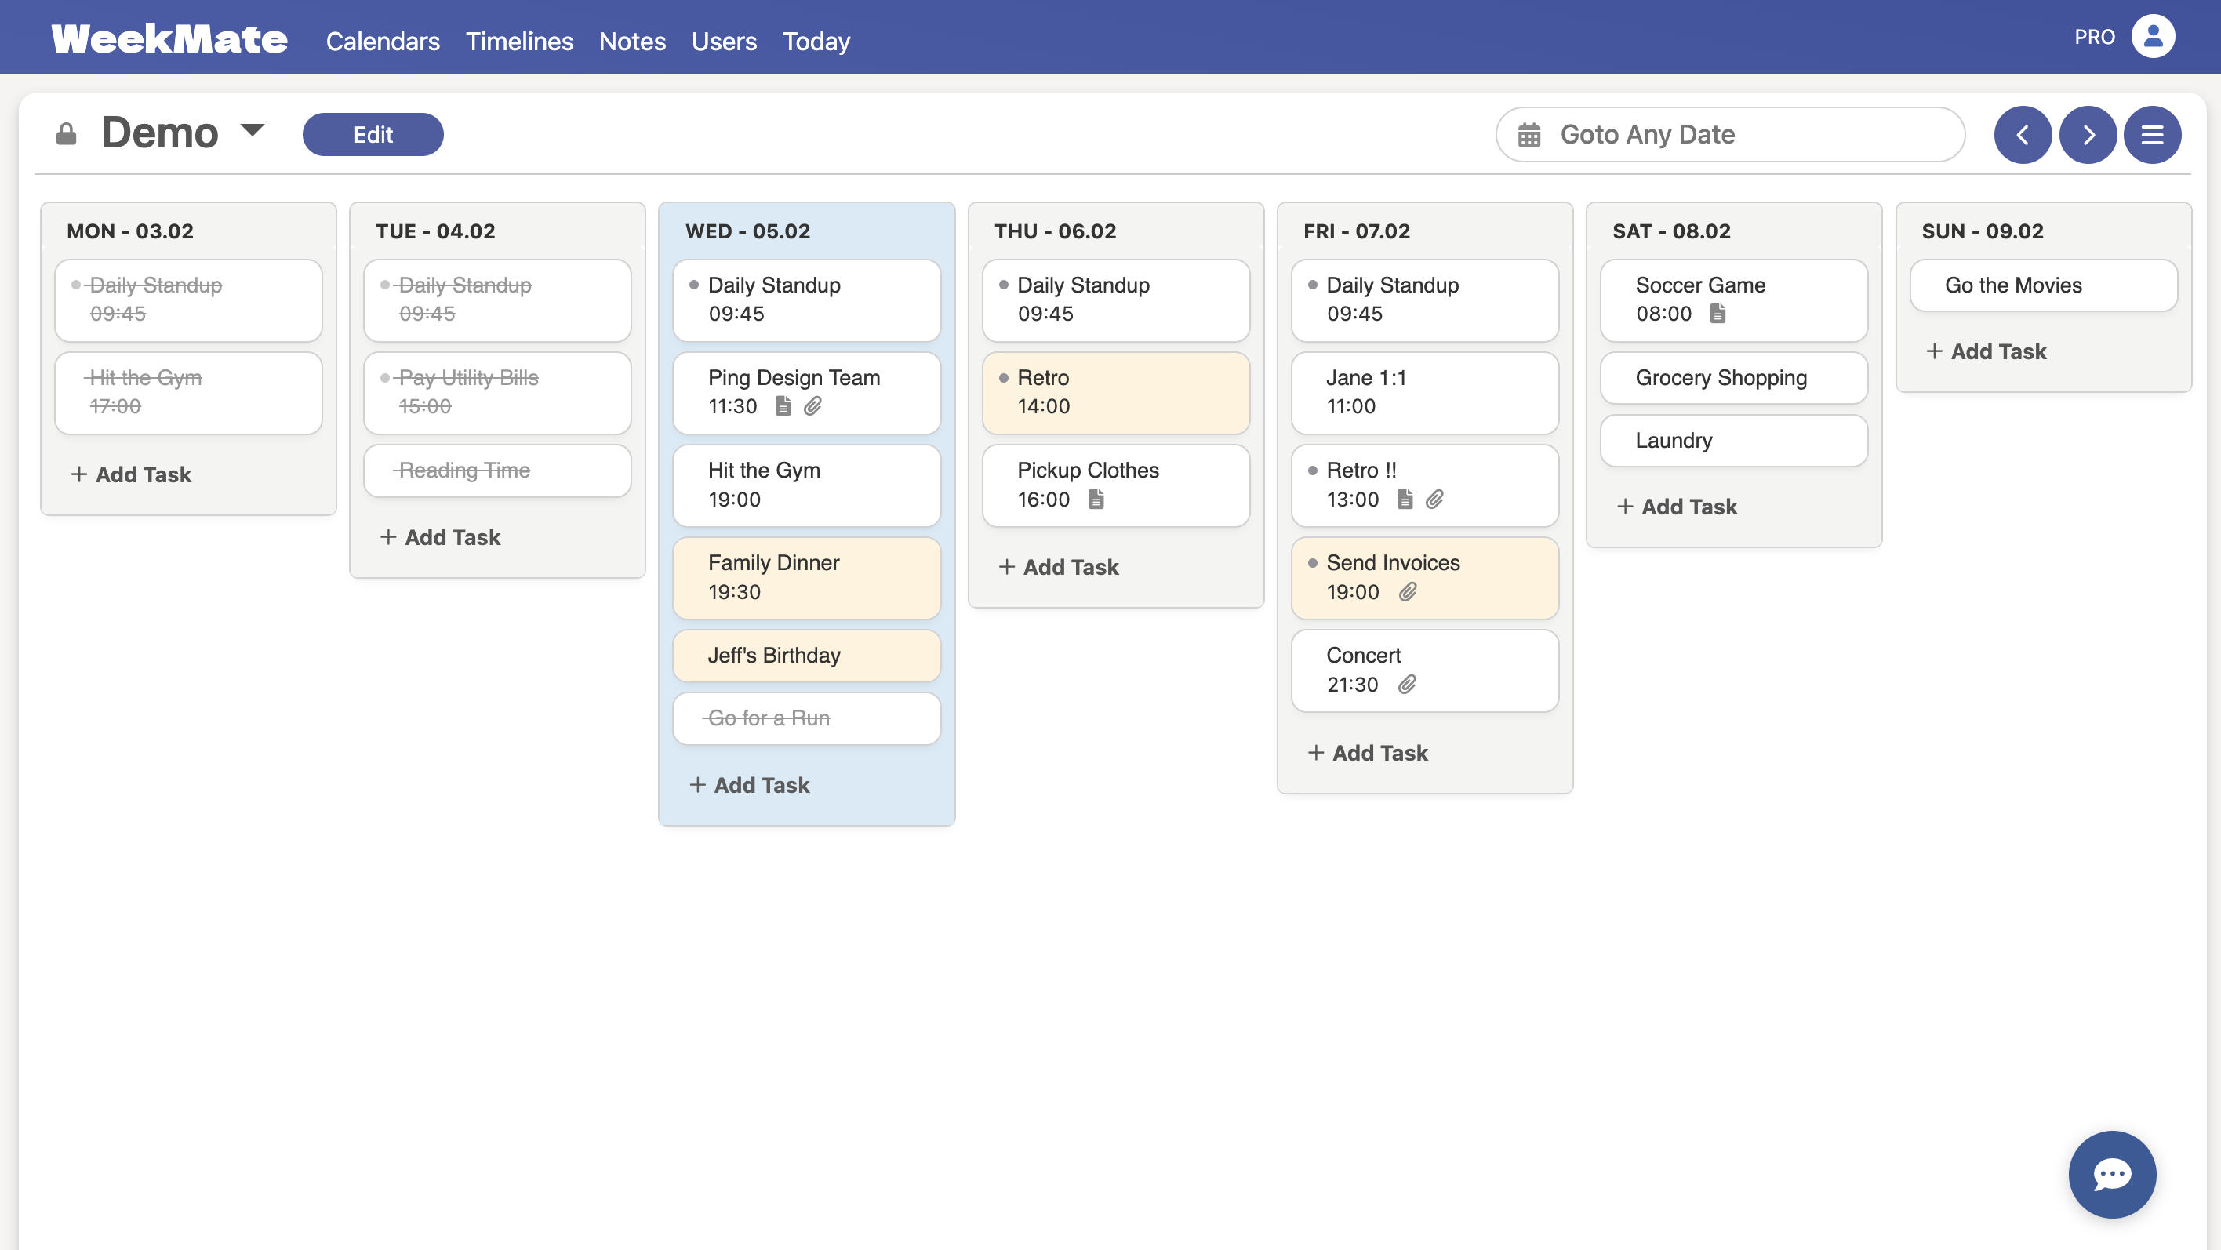Image resolution: width=2221 pixels, height=1250 pixels.
Task: Add Task to Saturday column
Action: pos(1677,506)
